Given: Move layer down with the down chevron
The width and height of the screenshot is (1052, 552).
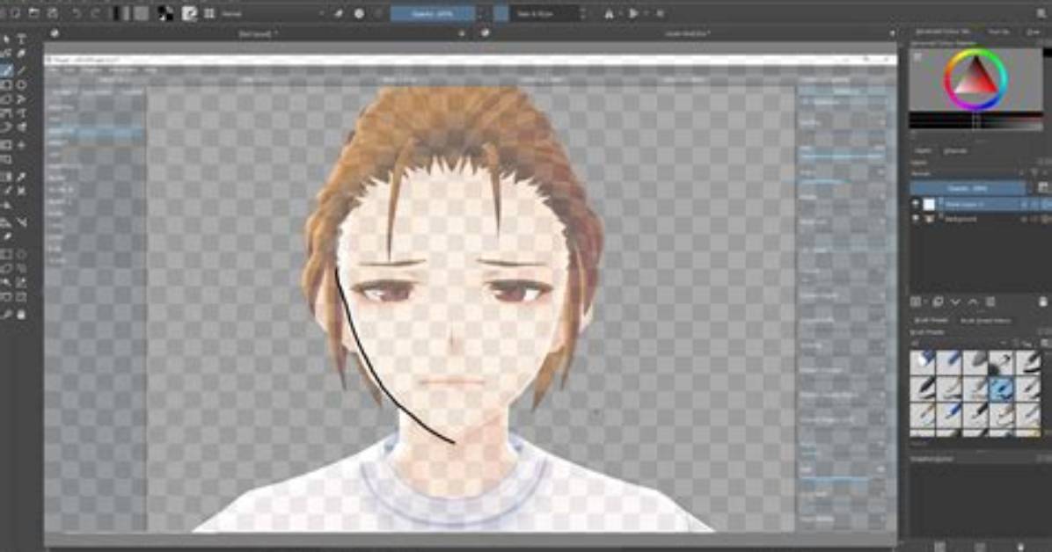Looking at the screenshot, I should coord(955,301).
